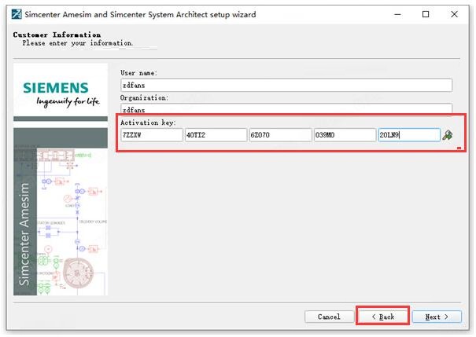Screen dimensions: 476x337
Task: Close the setup wizard window
Action: click(454, 14)
